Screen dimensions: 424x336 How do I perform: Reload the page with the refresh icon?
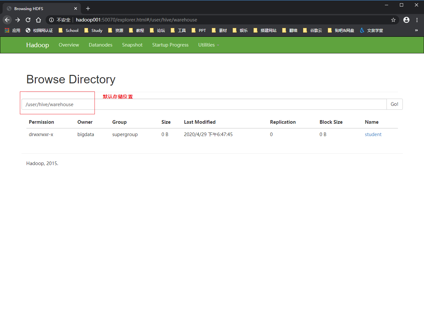(28, 20)
